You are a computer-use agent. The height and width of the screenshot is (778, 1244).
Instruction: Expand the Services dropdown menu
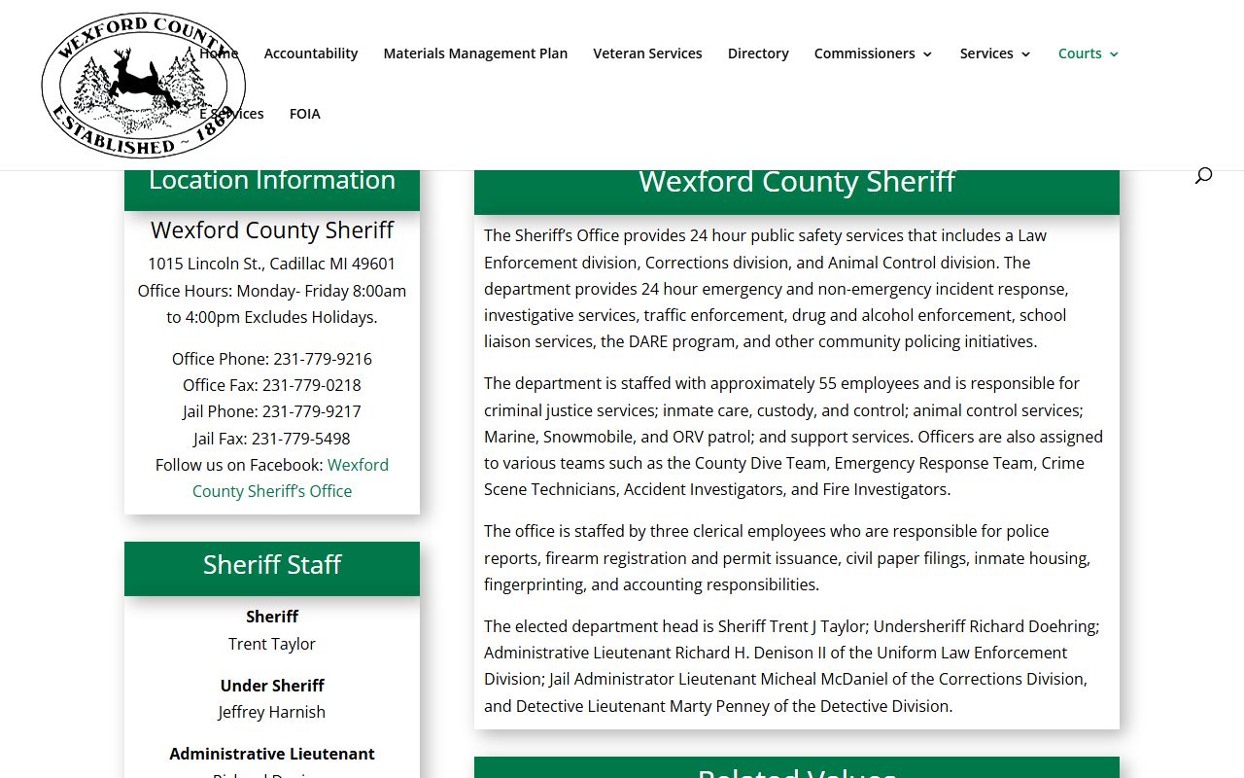[995, 53]
